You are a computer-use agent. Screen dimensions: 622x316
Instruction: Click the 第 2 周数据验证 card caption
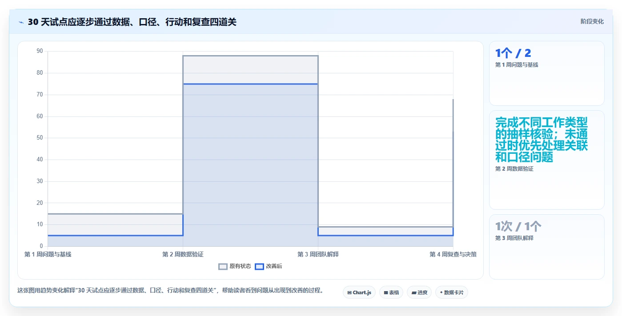pos(514,169)
